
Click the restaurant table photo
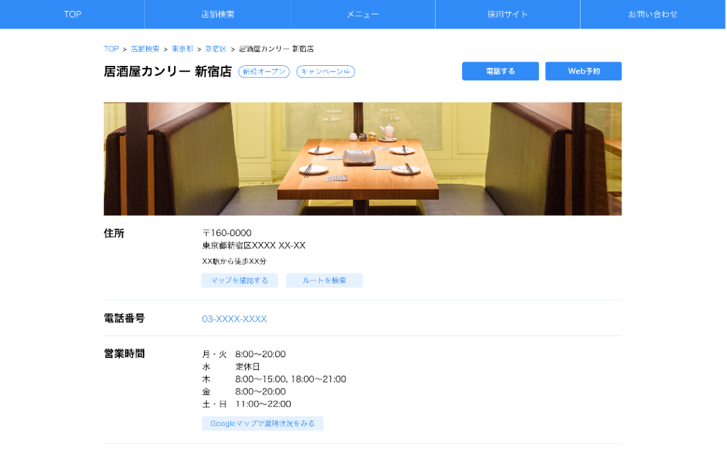coord(362,159)
